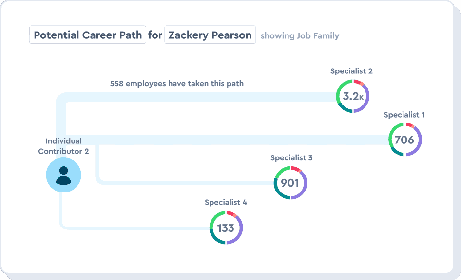
Task: Click the "Specialist 3" node label
Action: (291, 157)
